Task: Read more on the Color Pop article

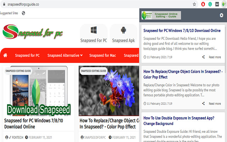Action: tap(215, 104)
